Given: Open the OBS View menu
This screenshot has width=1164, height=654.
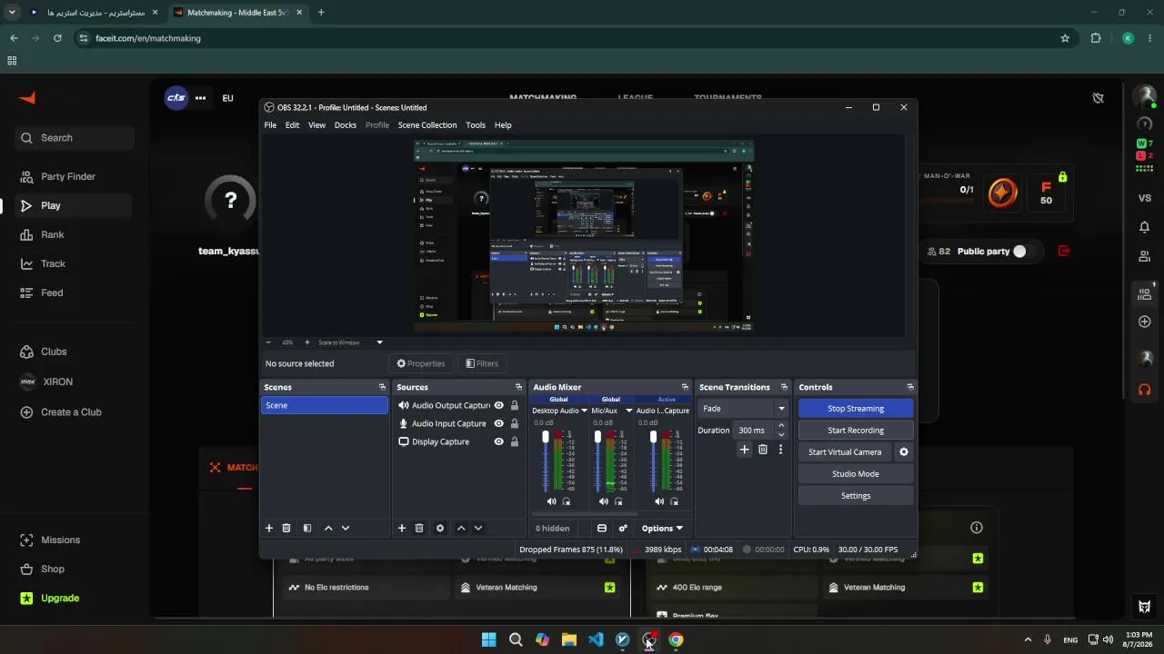Looking at the screenshot, I should 316,125.
